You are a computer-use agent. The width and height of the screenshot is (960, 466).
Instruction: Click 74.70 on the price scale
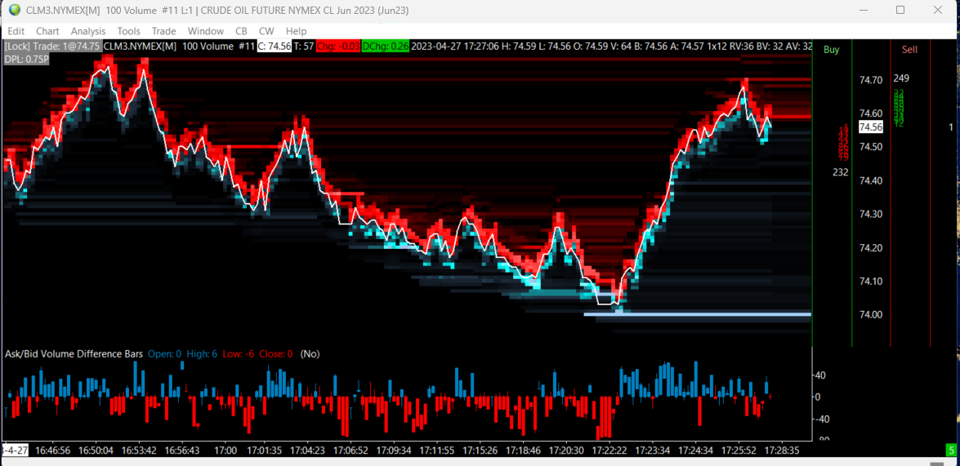(871, 80)
